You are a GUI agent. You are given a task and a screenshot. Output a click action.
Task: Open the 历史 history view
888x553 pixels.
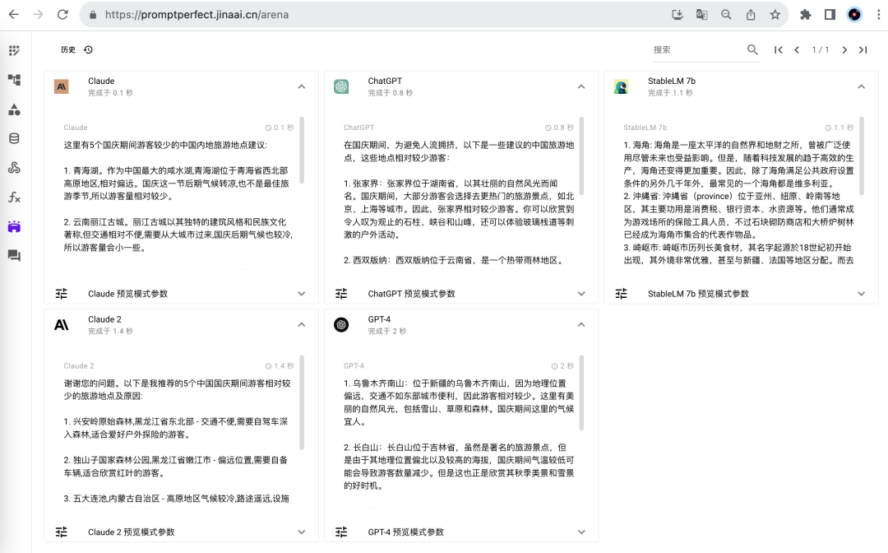coord(76,50)
